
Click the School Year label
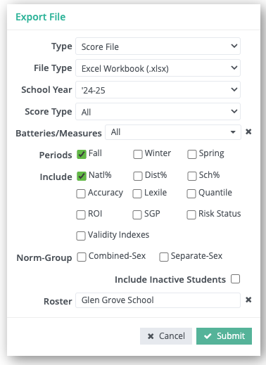click(x=46, y=90)
